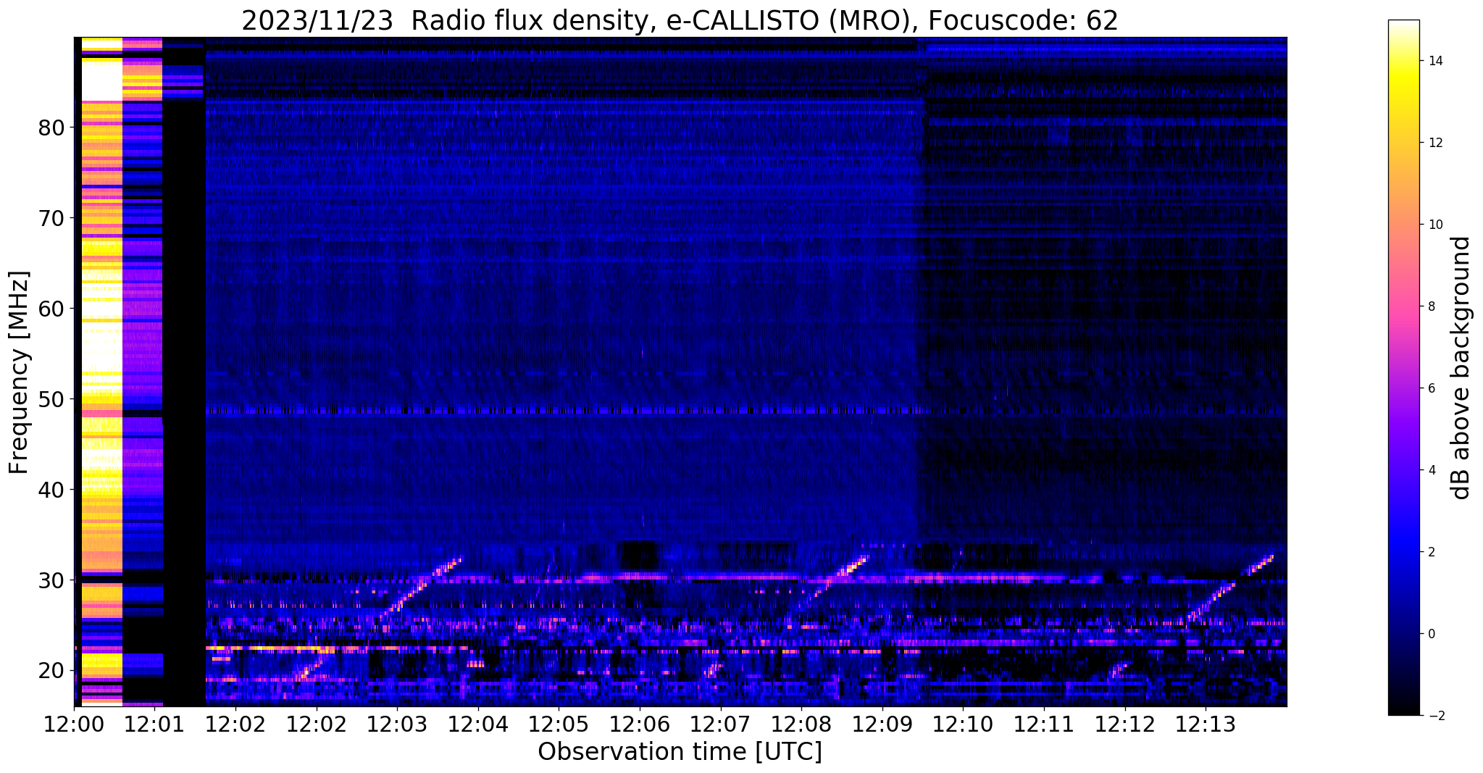Click the y-axis tick label 30
1483x773 pixels.
click(51, 580)
